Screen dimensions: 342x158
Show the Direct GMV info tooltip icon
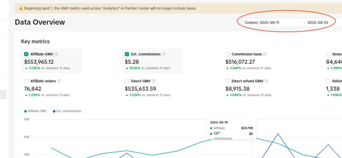click(x=154, y=81)
